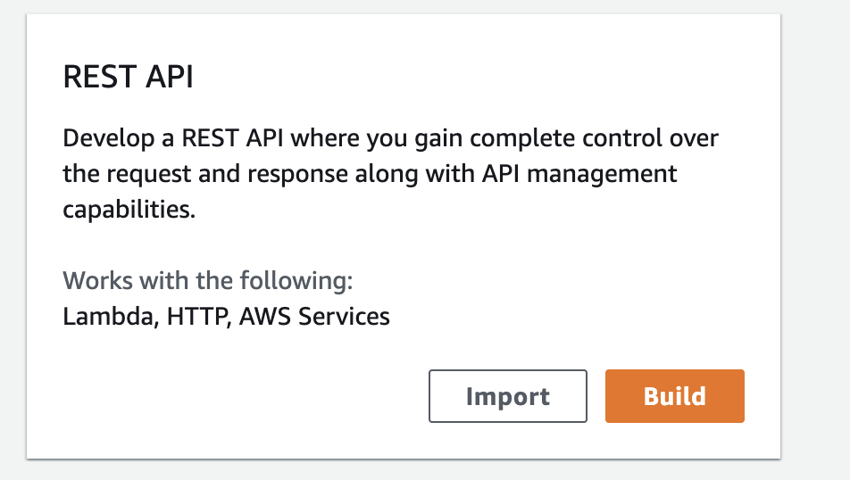850x480 pixels.
Task: Click the orange Build button
Action: [x=674, y=396]
